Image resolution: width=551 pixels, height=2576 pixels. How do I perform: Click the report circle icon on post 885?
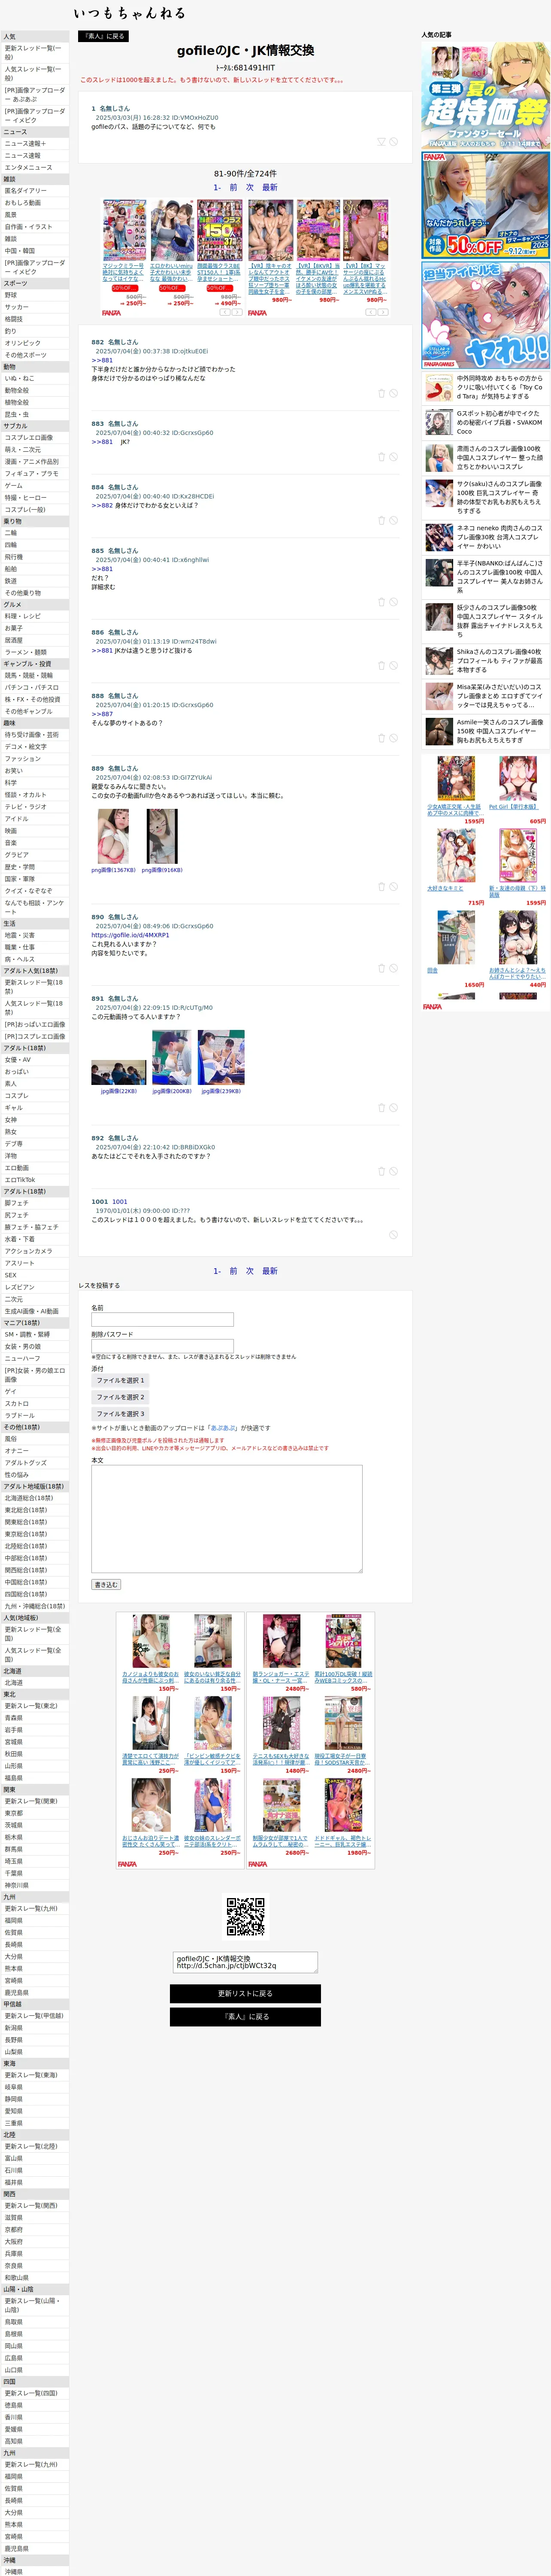pos(394,602)
